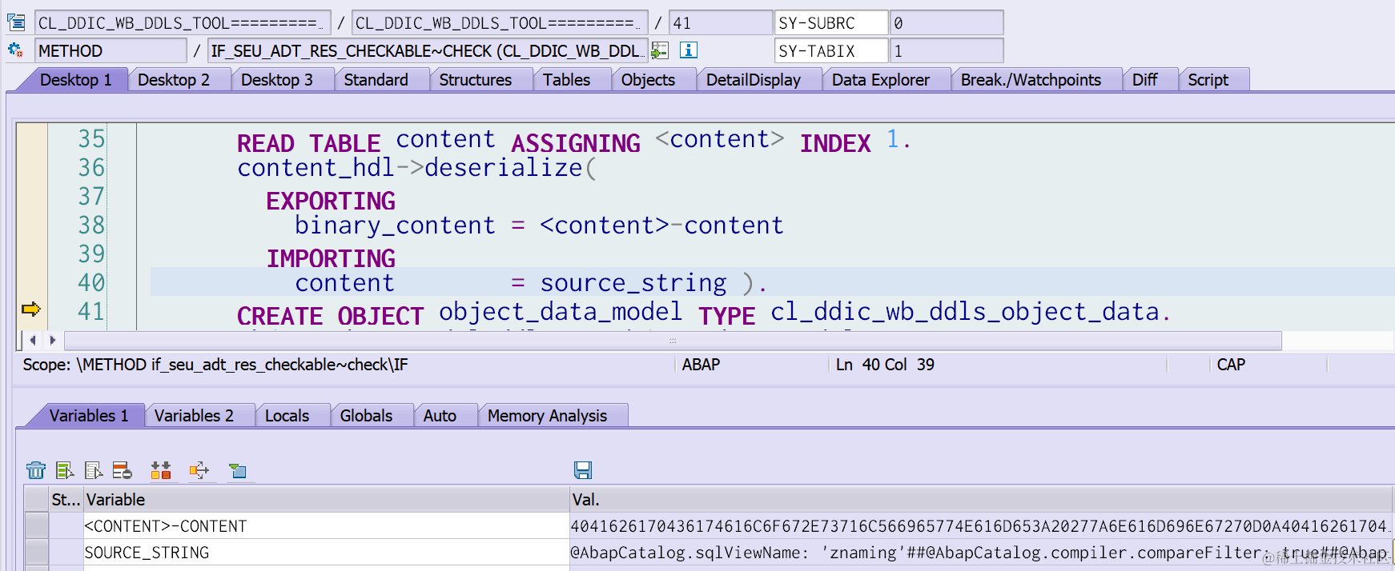1395x571 pixels.
Task: Click the hex value of <CONTENT>-CONTENT
Action: pos(981,525)
